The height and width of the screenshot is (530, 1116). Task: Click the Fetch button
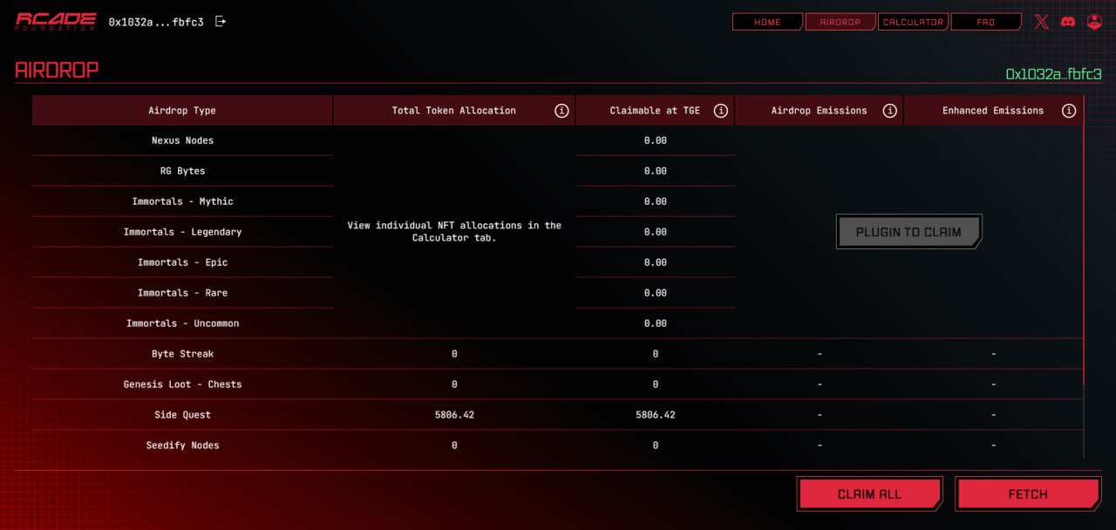click(1028, 493)
